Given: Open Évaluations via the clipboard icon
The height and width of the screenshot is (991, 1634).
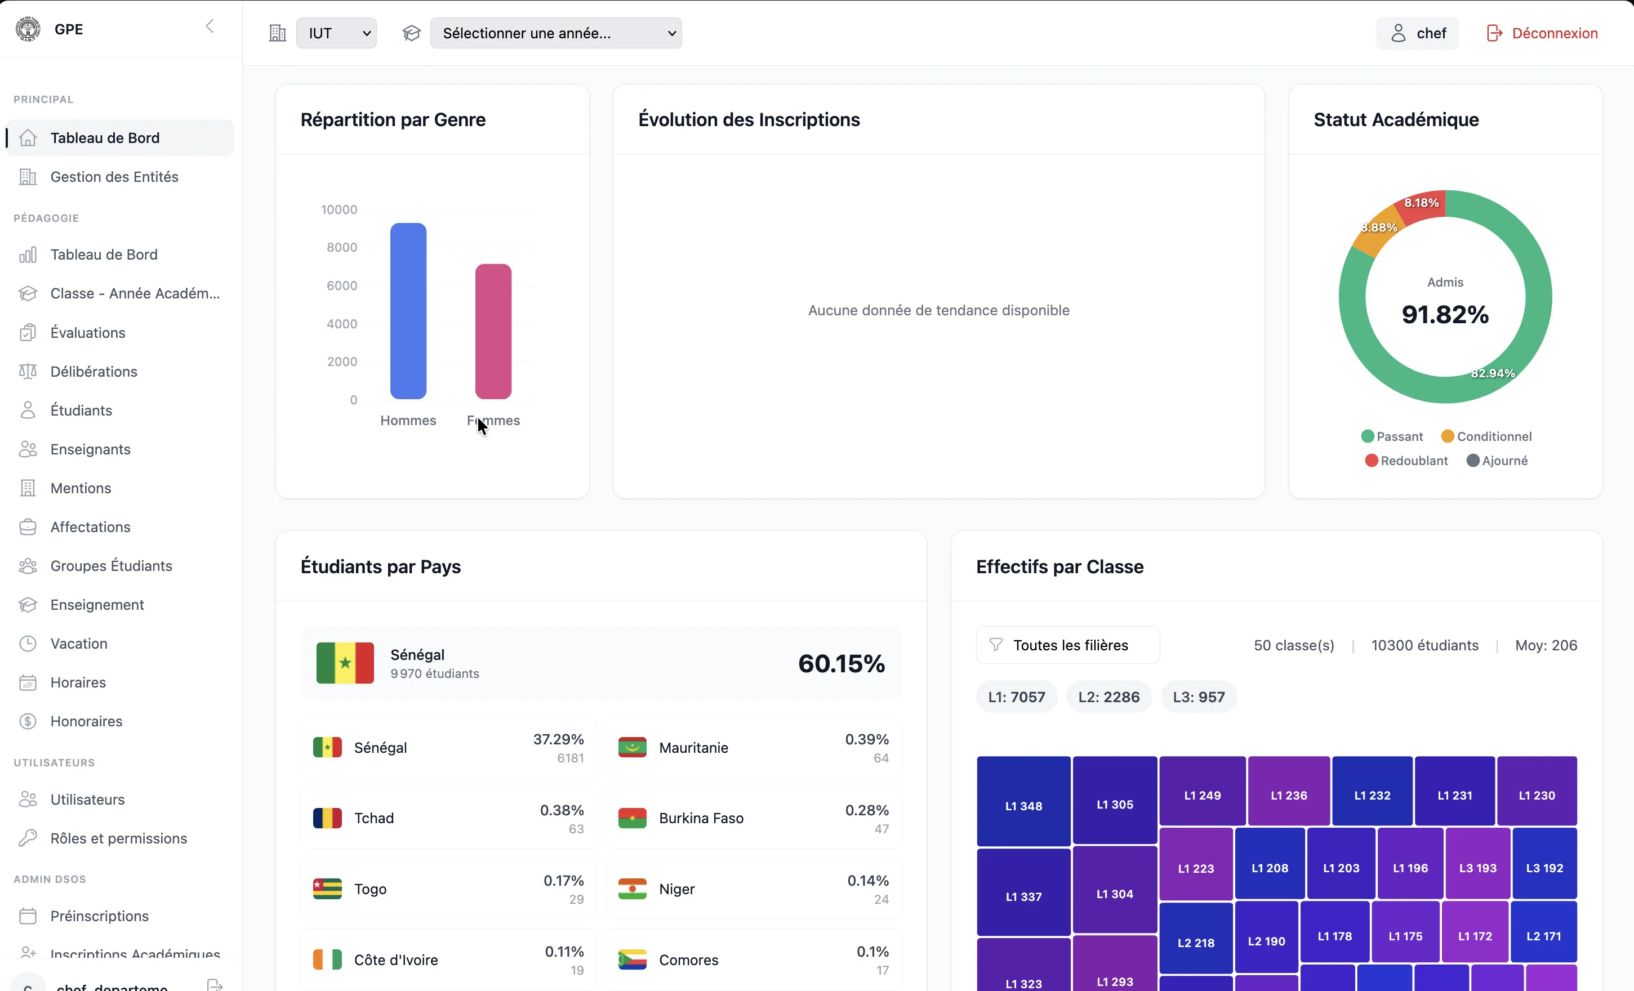Looking at the screenshot, I should 28,332.
